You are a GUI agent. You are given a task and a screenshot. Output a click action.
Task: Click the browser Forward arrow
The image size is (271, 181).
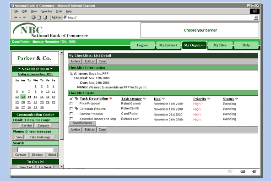click(x=24, y=17)
